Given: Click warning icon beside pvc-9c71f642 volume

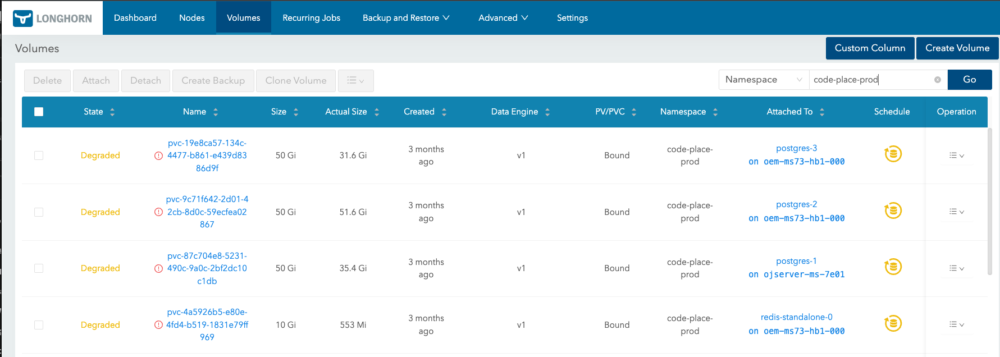Looking at the screenshot, I should 159,212.
